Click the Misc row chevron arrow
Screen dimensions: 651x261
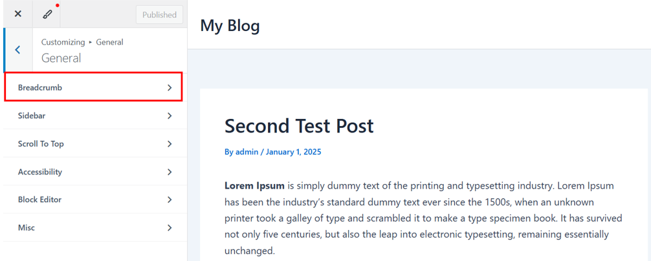click(x=170, y=227)
